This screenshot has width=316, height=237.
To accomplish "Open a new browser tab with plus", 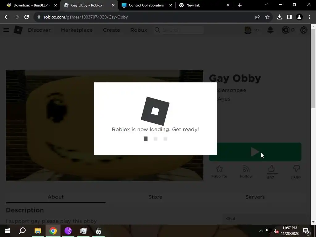I will click(239, 5).
